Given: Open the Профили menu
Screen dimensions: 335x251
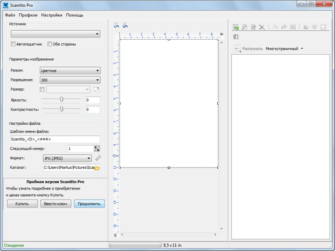Looking at the screenshot, I should click(x=28, y=15).
